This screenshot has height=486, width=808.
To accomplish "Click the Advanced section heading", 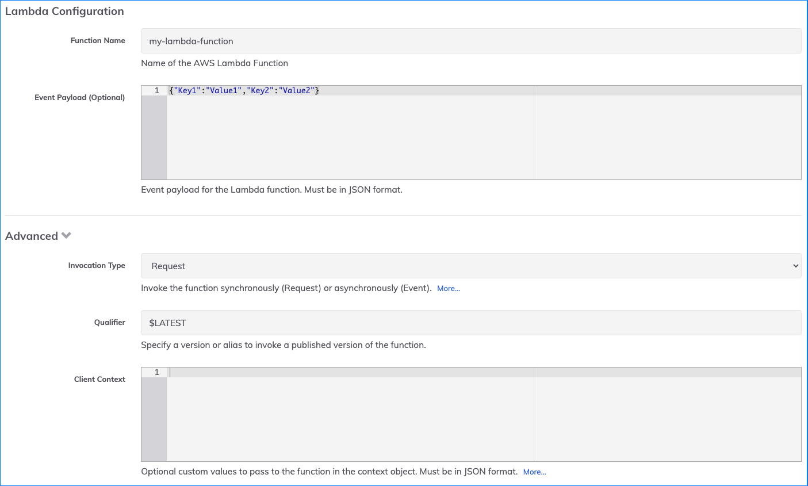I will (32, 236).
